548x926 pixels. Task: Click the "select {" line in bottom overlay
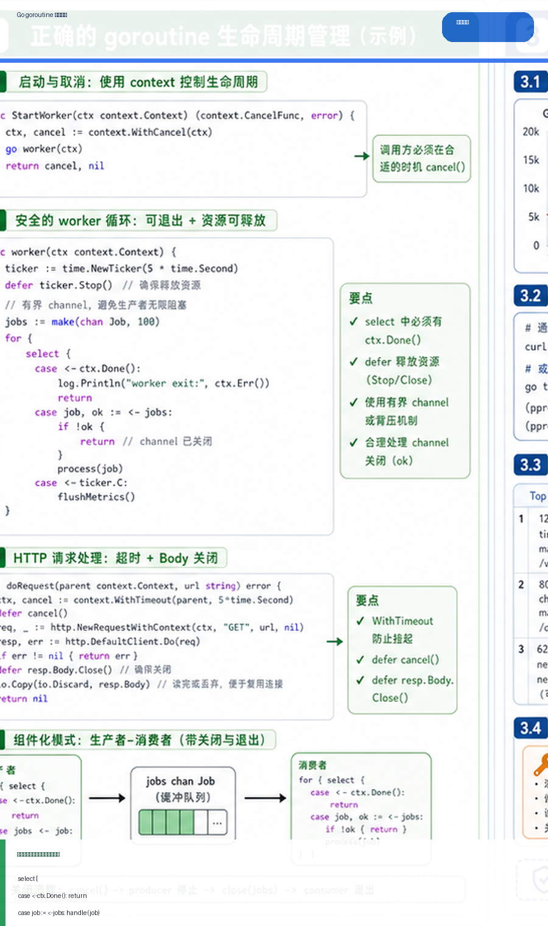tap(28, 878)
